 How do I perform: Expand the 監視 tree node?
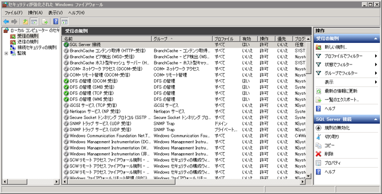coord(6,53)
